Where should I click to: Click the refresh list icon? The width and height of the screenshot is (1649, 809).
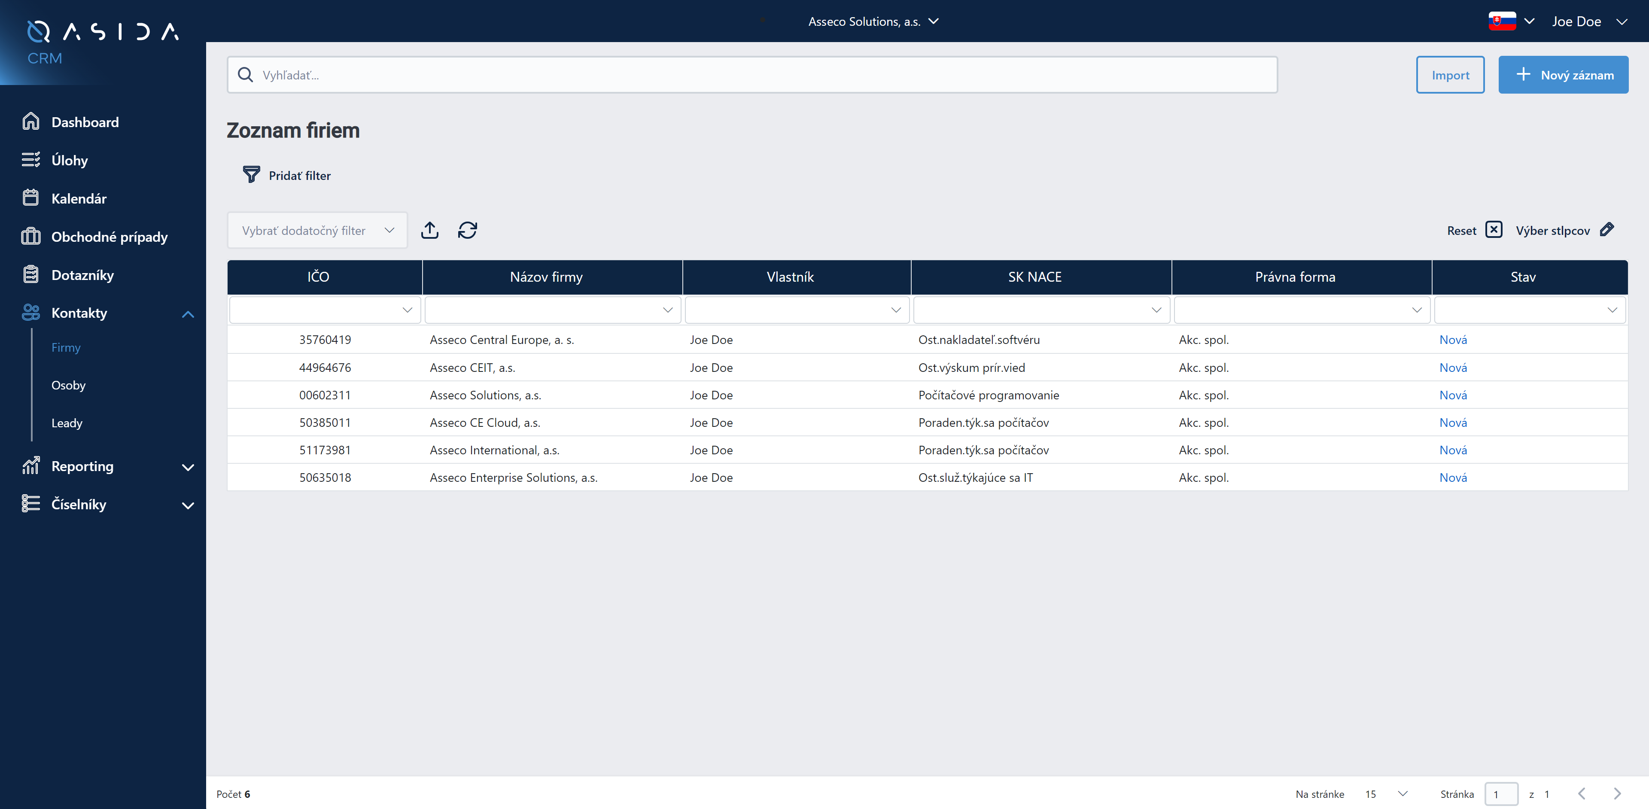tap(467, 230)
